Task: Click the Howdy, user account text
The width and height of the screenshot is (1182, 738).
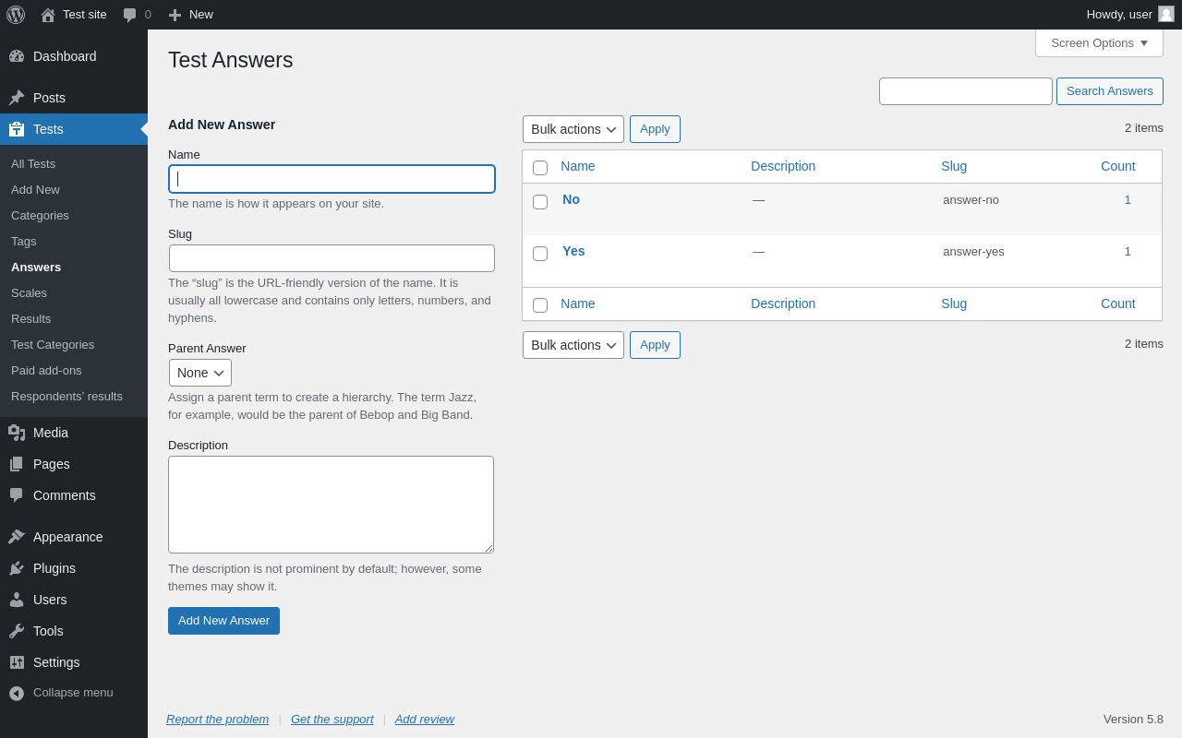Action: [x=1119, y=15]
